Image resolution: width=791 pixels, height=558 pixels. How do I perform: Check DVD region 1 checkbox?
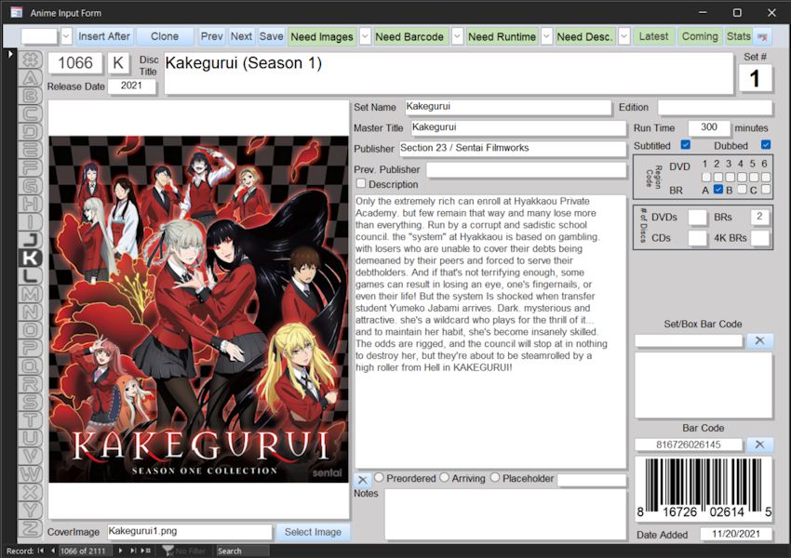pos(706,177)
